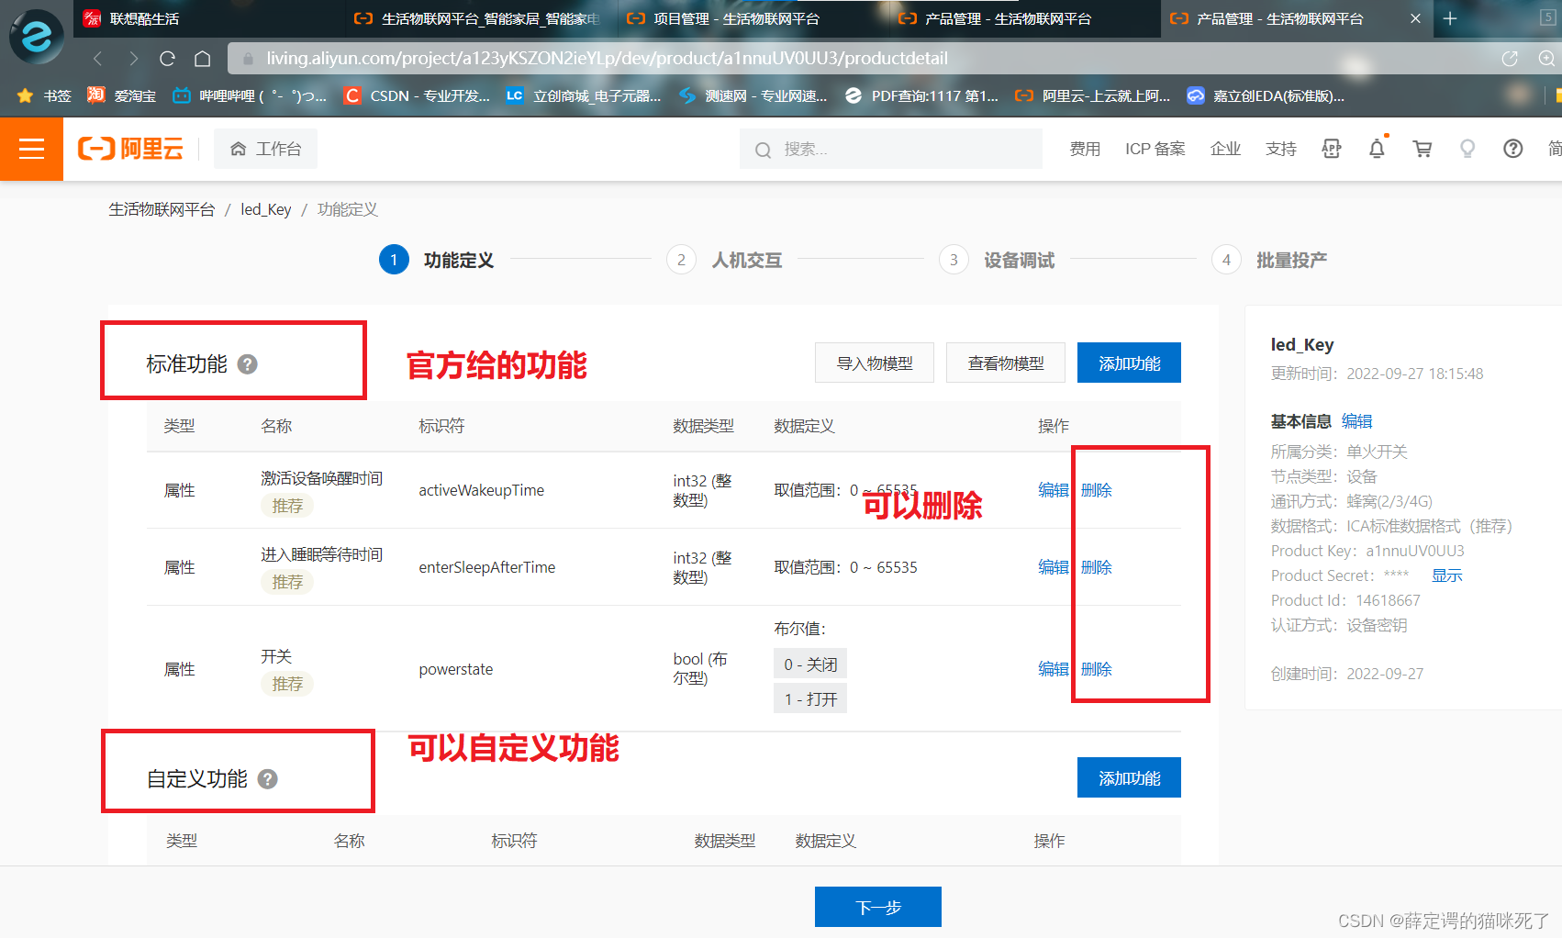Open the notifications bell

[1377, 149]
